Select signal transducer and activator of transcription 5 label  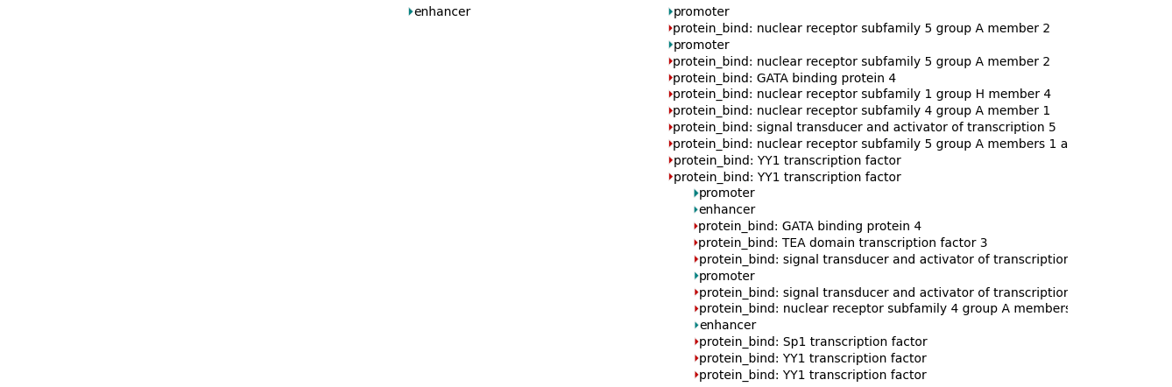point(864,128)
